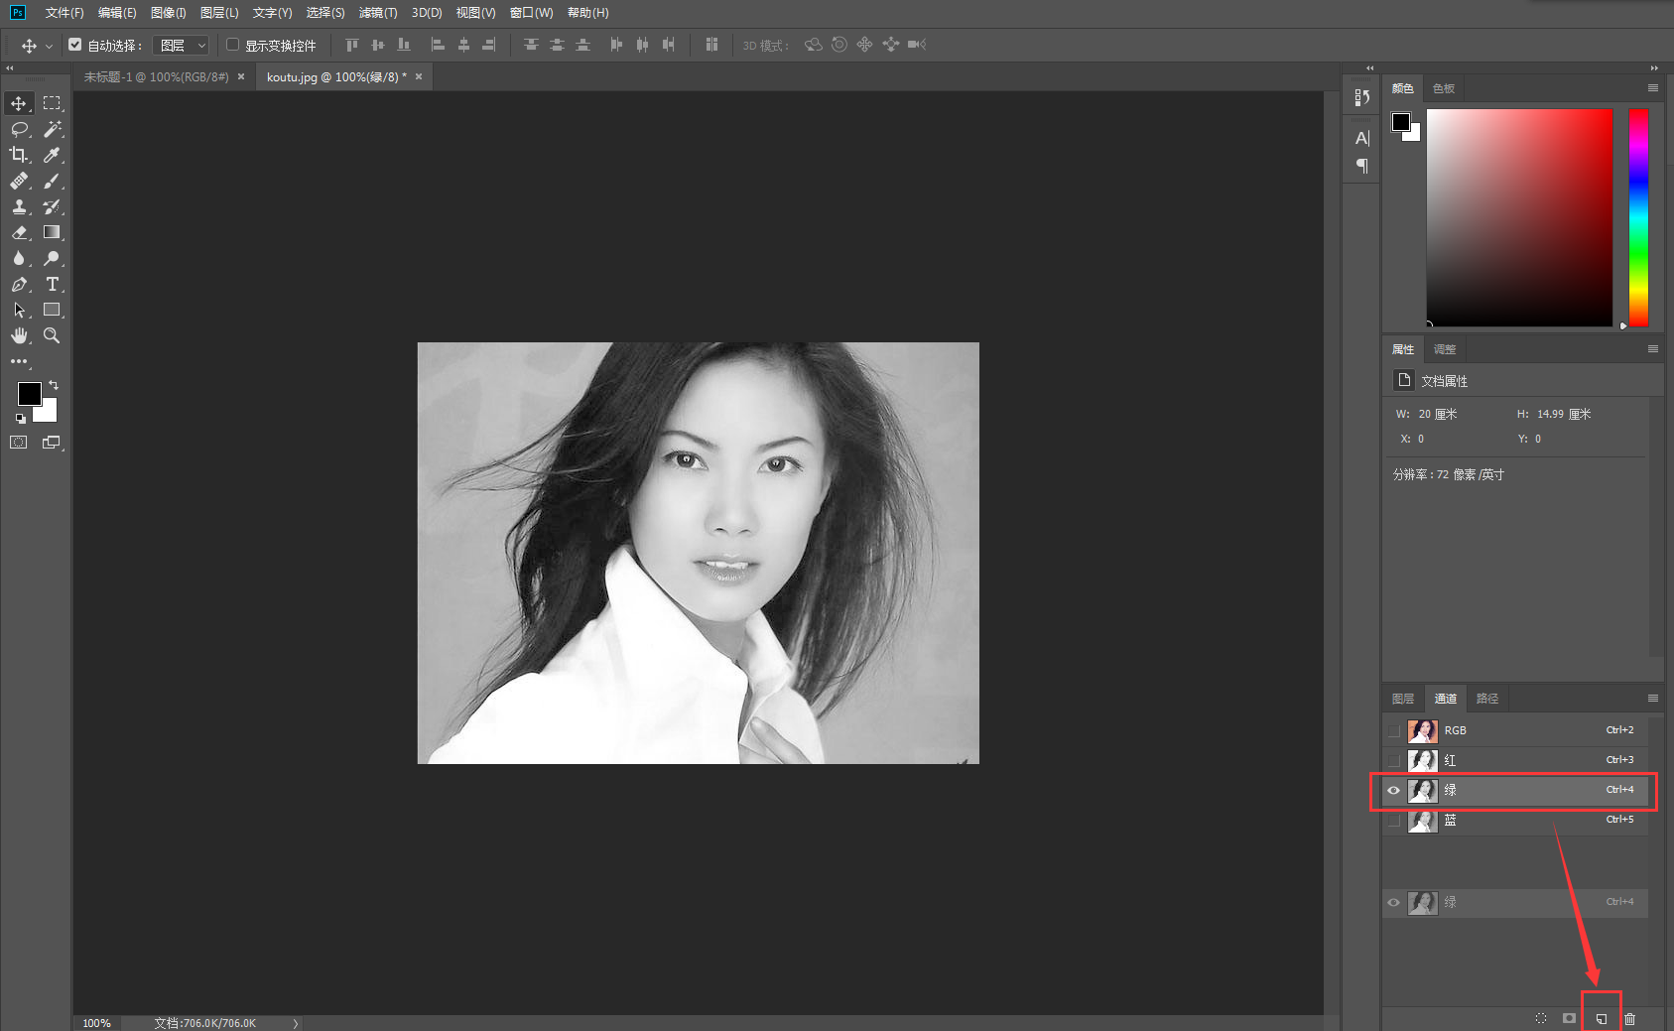Swap foreground and background colors

tap(54, 385)
